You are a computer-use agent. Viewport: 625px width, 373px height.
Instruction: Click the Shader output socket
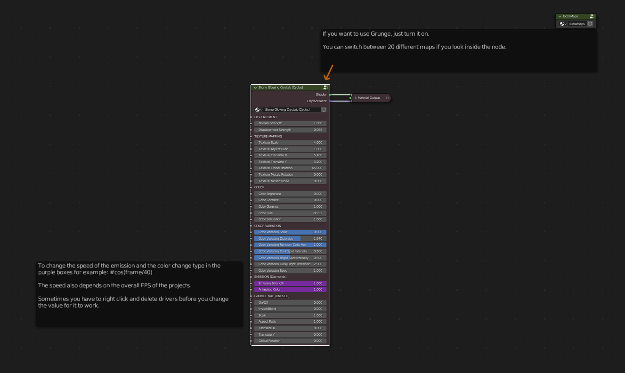(x=330, y=95)
